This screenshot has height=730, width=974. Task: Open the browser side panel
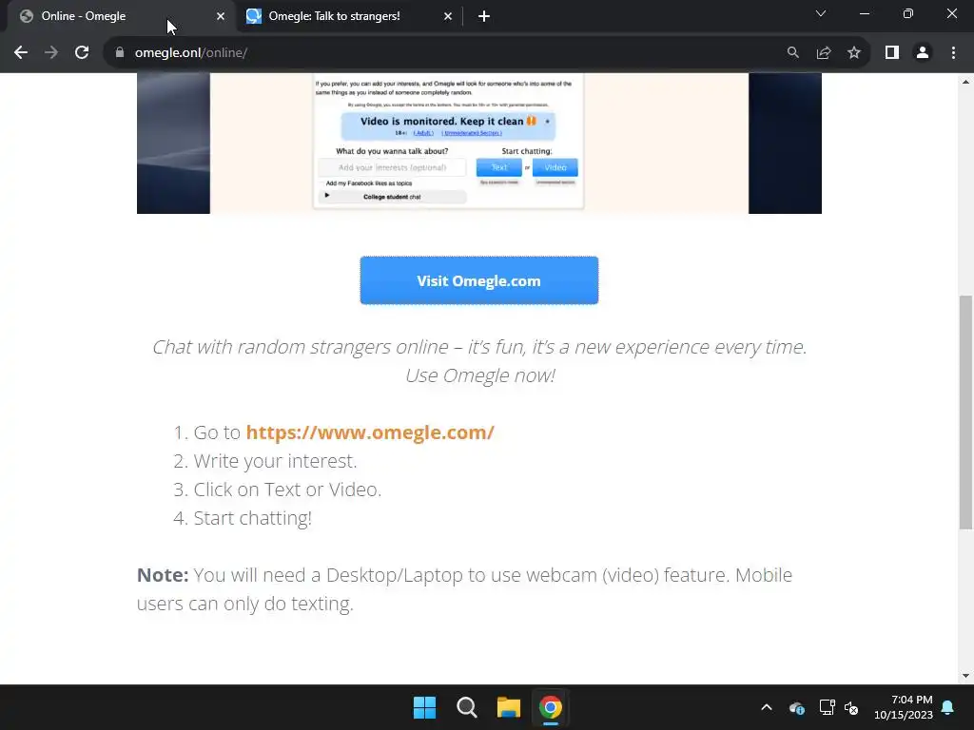click(892, 53)
